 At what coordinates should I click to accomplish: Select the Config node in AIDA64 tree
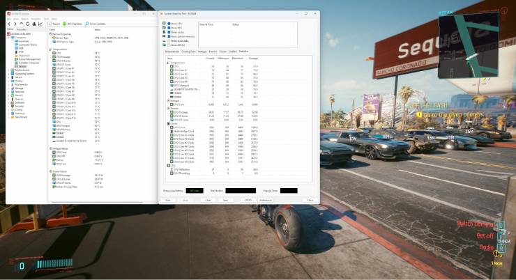pos(17,110)
